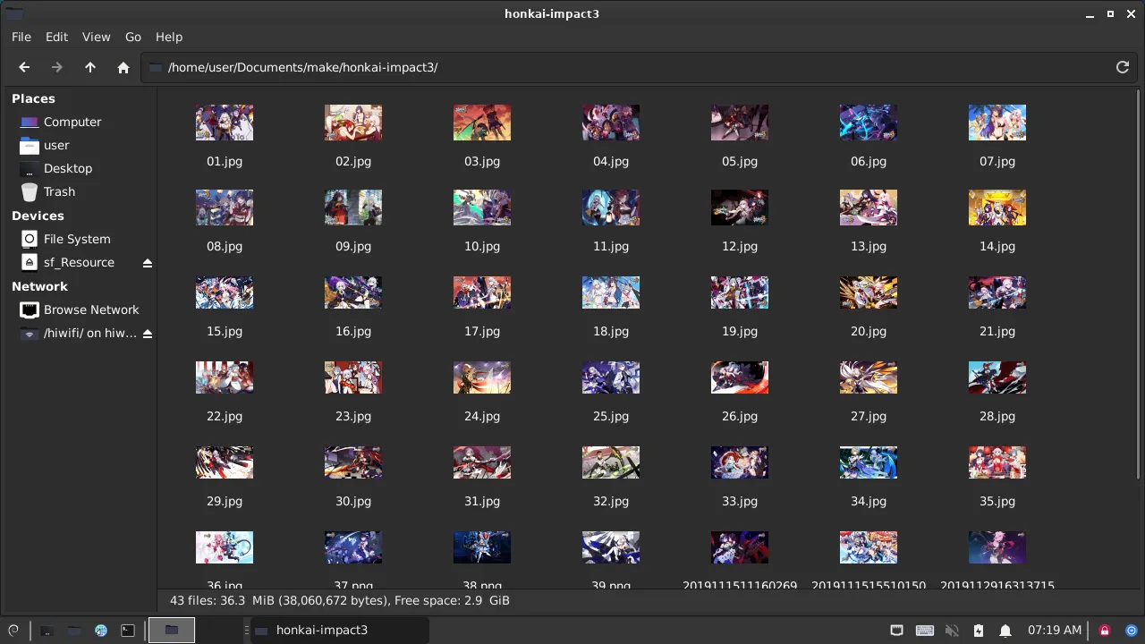Launch the web browser from the taskbar
This screenshot has height=644, width=1145.
[101, 630]
